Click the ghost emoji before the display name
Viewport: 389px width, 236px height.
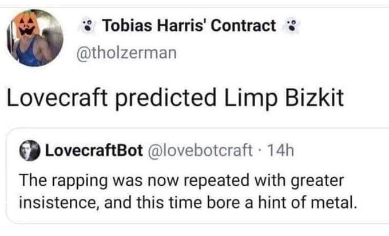(x=88, y=26)
